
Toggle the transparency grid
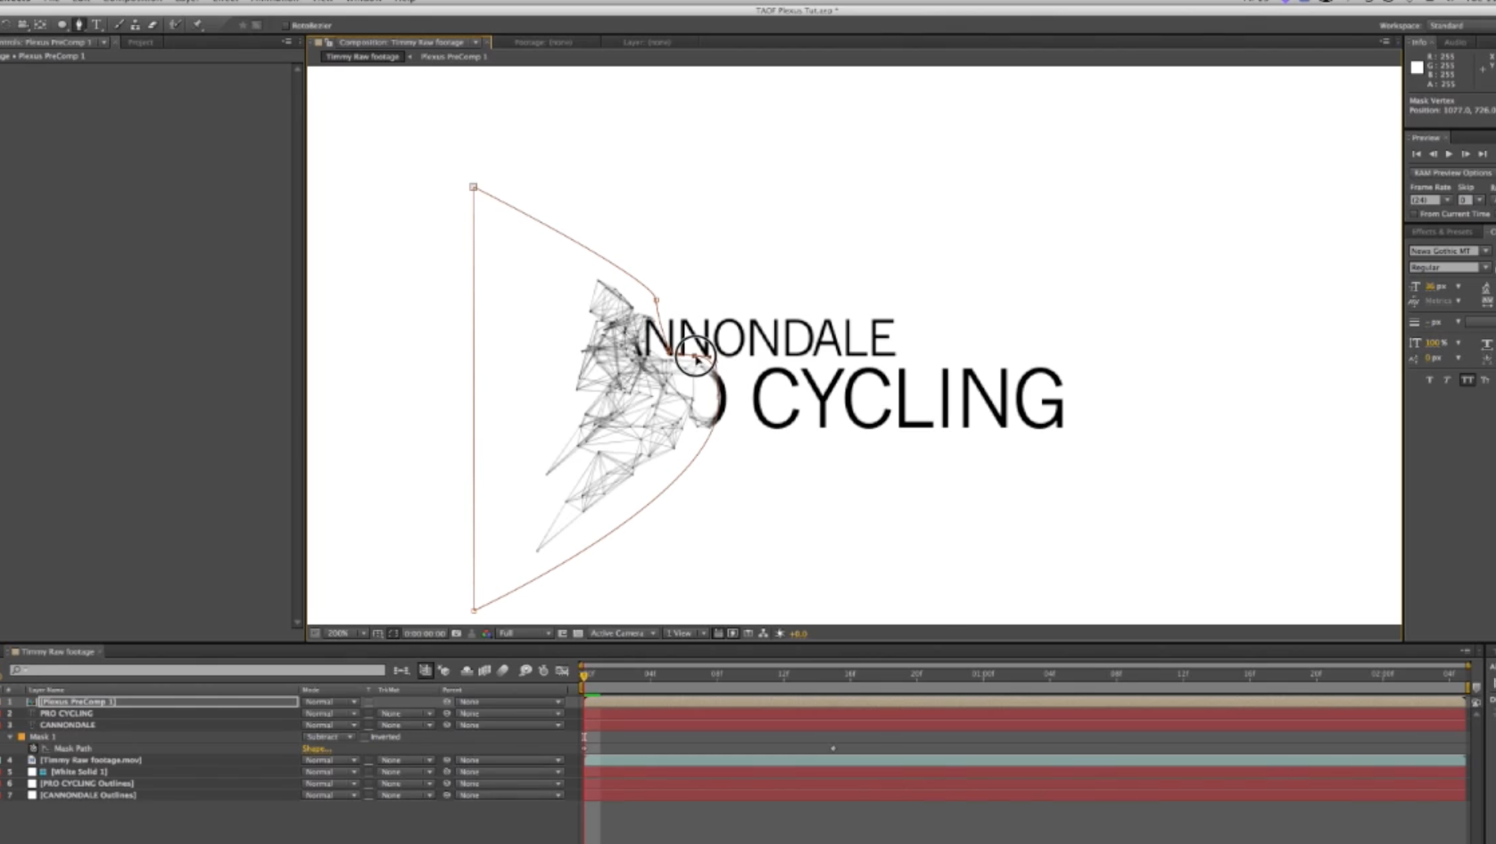pyautogui.click(x=578, y=633)
